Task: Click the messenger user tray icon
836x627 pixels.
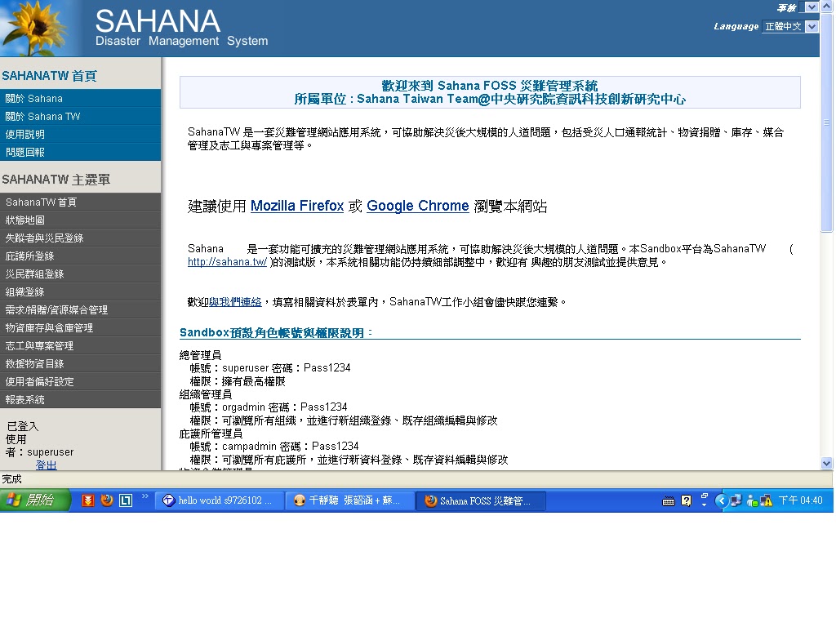Action: click(x=752, y=500)
